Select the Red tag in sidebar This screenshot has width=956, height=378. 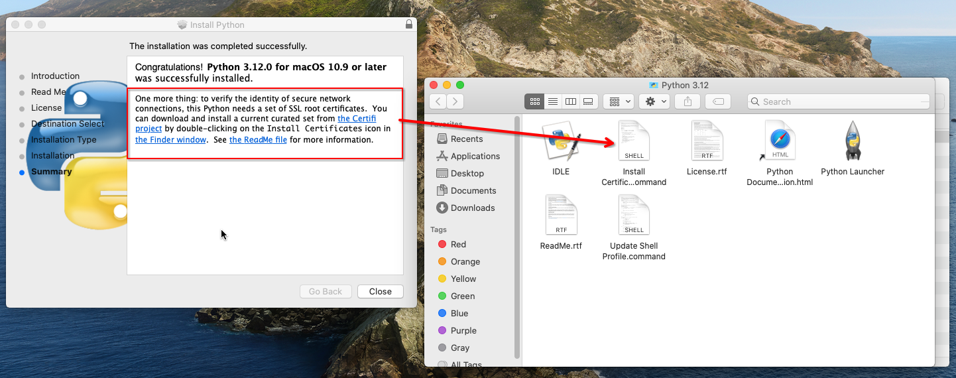458,245
